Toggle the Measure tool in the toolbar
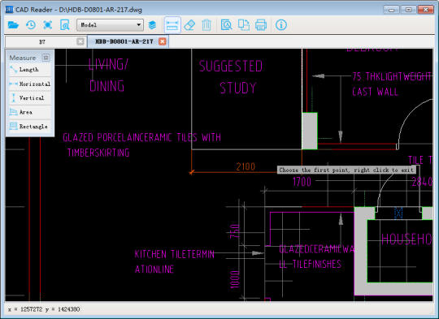Viewport: 439px width, 319px height. coord(172,25)
